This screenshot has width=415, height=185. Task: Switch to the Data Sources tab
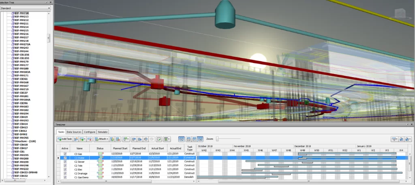74,132
